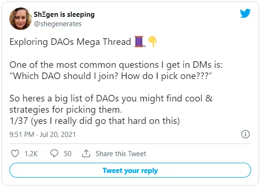Click the pointing-down hand emoji
Image resolution: width=260 pixels, height=187 pixels.
pos(152,42)
